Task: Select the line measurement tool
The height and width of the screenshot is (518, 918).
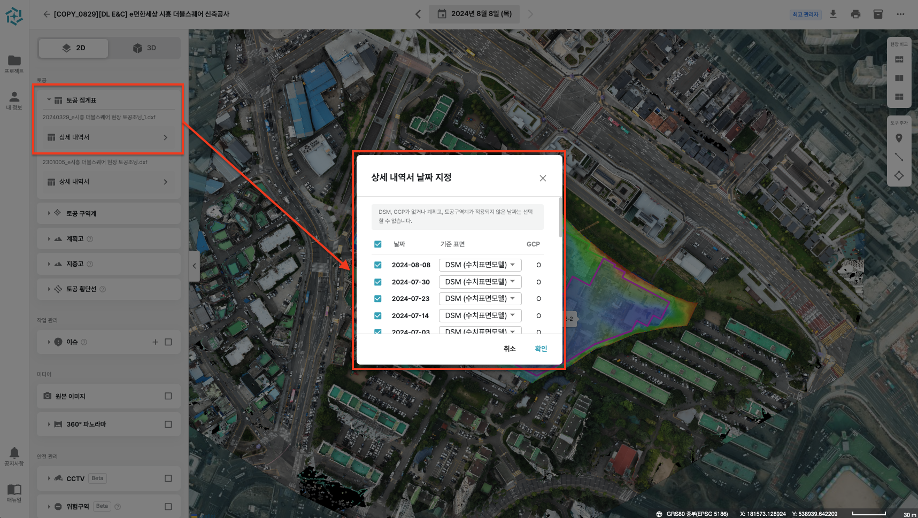Action: [899, 157]
